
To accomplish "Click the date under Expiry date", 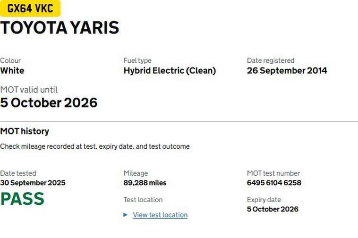I will point(273,209).
